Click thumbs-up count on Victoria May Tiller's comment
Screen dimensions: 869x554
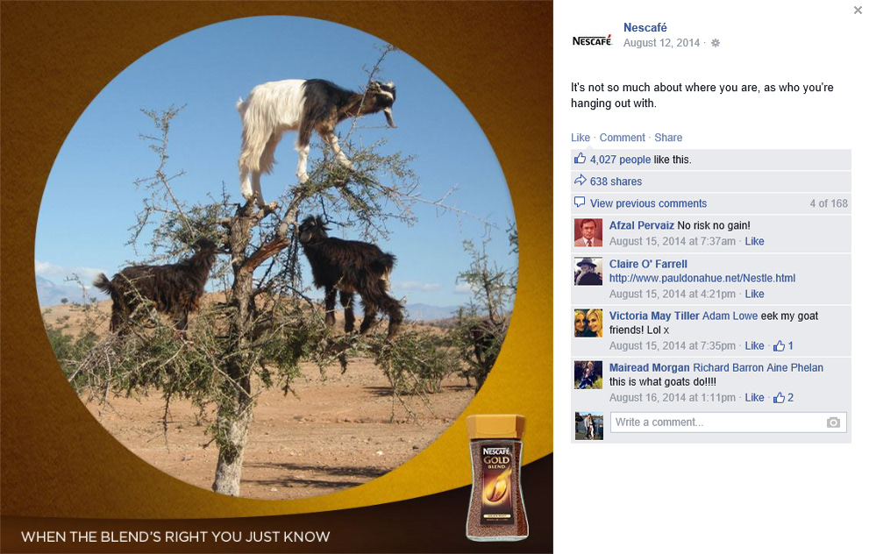click(784, 345)
